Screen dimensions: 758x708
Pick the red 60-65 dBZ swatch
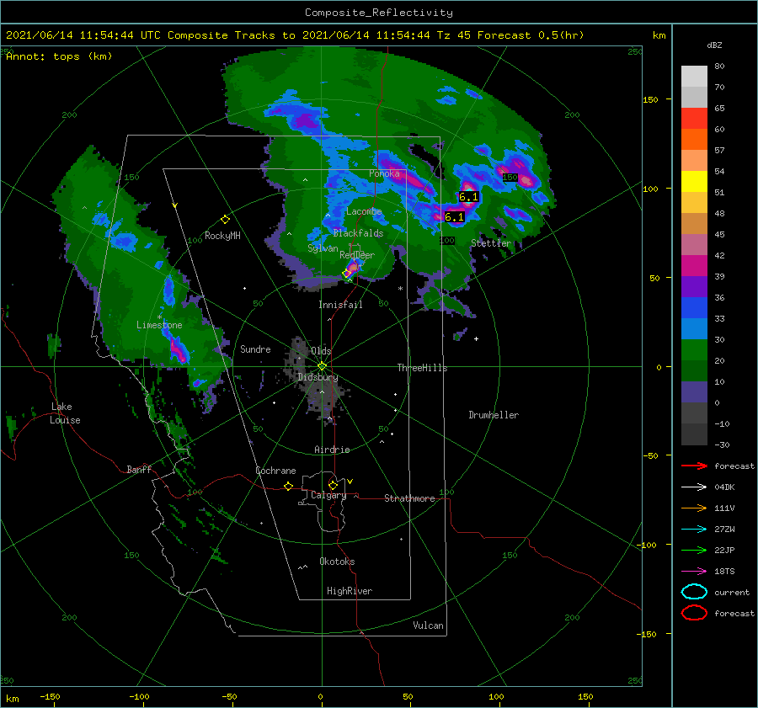click(694, 119)
